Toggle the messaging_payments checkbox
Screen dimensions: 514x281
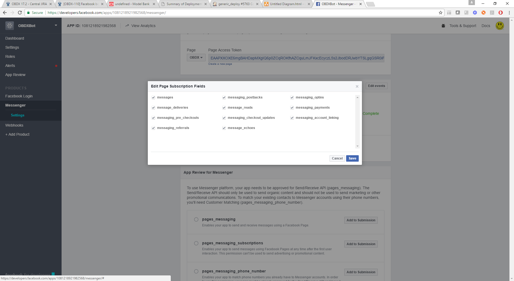[x=292, y=108]
